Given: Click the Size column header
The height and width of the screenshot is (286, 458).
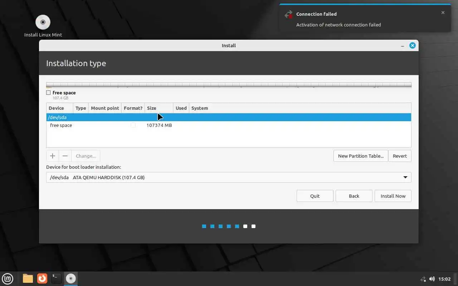Looking at the screenshot, I should pyautogui.click(x=159, y=108).
